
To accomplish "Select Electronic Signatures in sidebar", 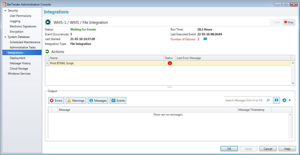I will click(23, 26).
